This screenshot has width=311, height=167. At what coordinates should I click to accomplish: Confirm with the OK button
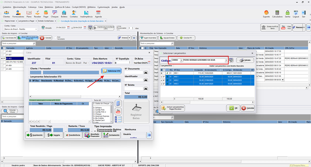click(233, 108)
